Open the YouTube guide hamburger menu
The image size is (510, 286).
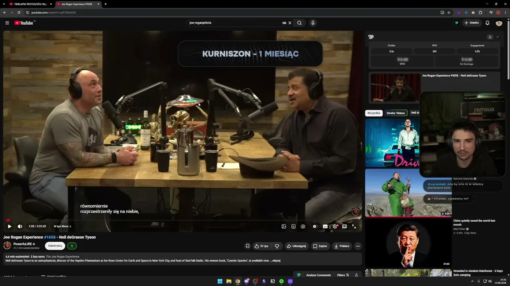coord(7,23)
